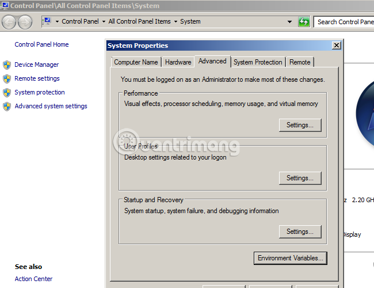Expand dropdown arrow before Control Panel breadcrumb
The height and width of the screenshot is (288, 374).
[x=57, y=22]
